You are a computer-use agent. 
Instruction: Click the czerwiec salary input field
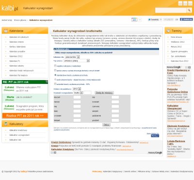(115, 106)
